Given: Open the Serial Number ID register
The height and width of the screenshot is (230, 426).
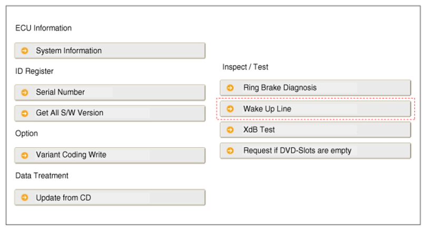Looking at the screenshot, I should tap(110, 92).
